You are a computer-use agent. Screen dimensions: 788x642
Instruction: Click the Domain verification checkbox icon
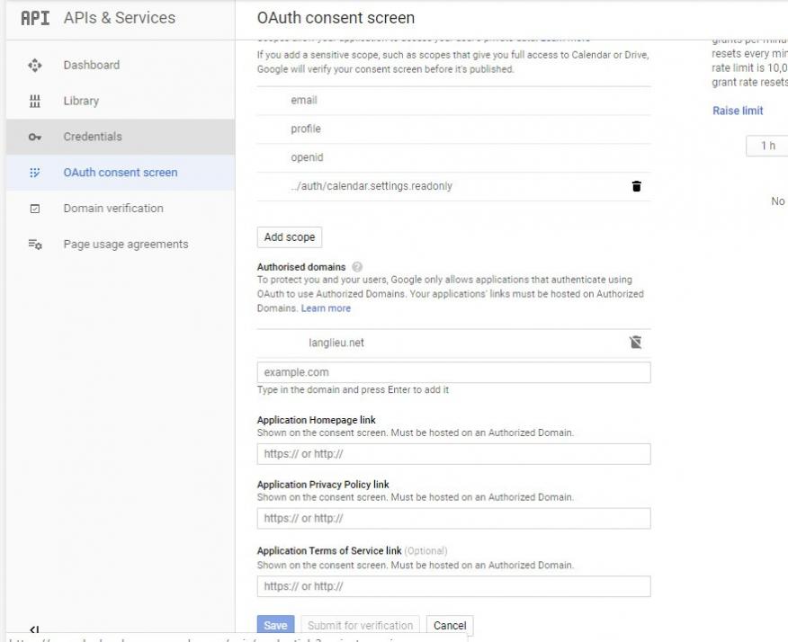click(x=34, y=209)
